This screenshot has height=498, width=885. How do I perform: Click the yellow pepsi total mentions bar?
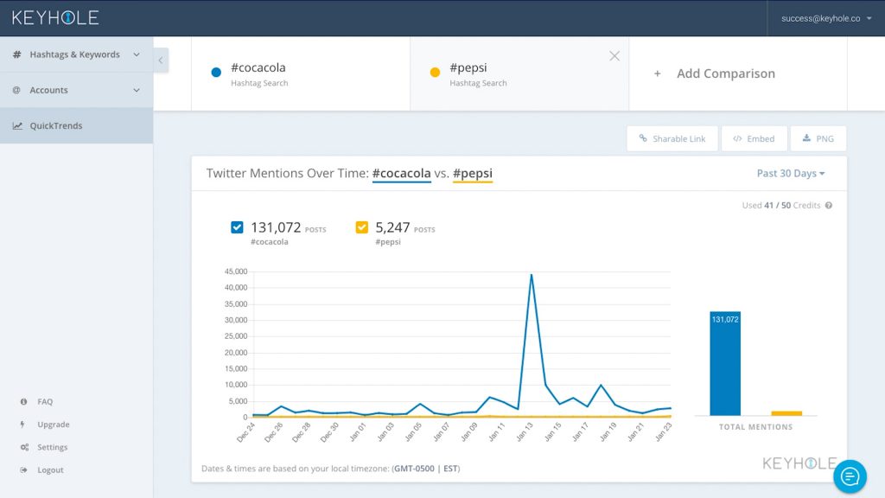786,413
